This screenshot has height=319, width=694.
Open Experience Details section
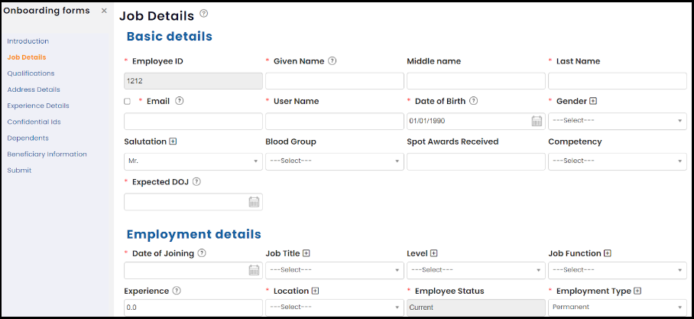[x=38, y=106]
